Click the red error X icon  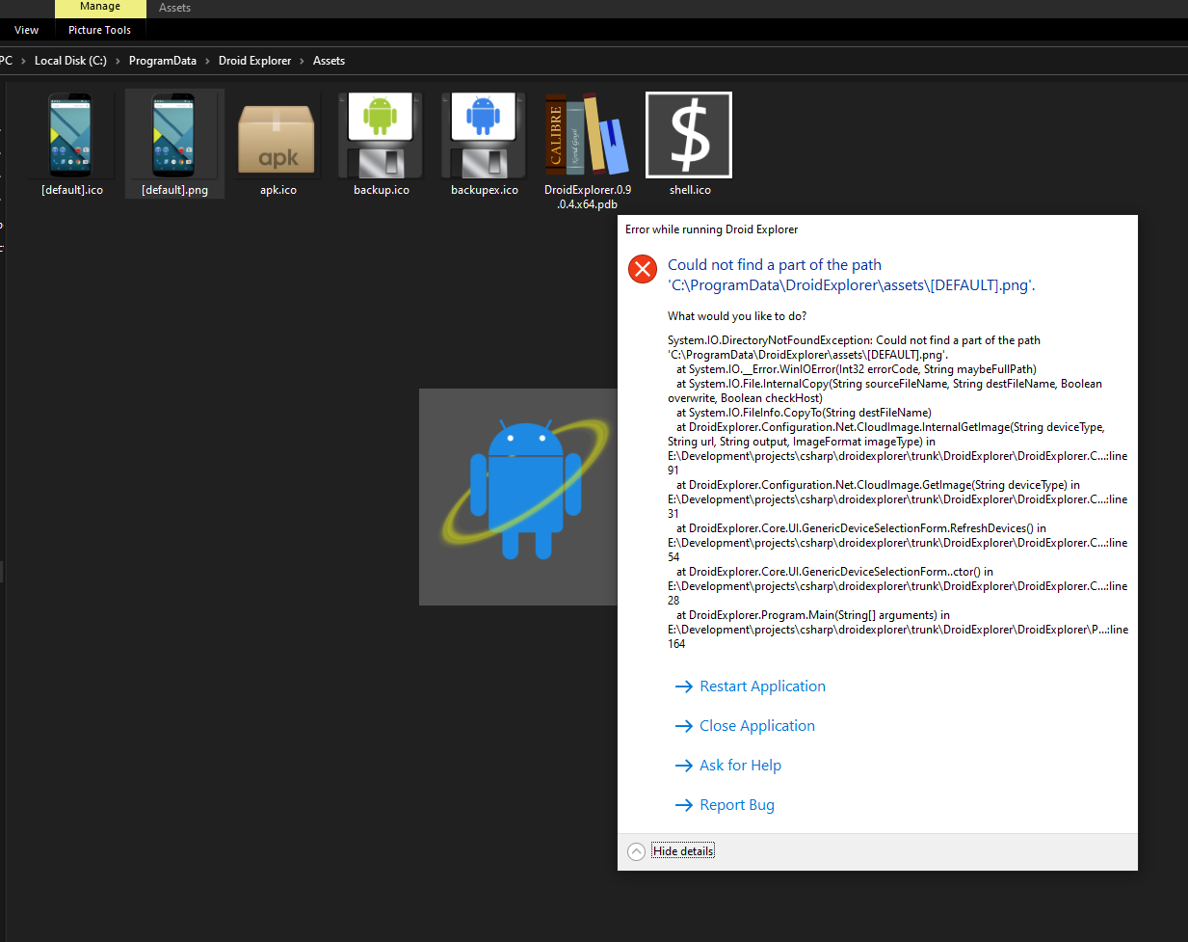(x=643, y=269)
